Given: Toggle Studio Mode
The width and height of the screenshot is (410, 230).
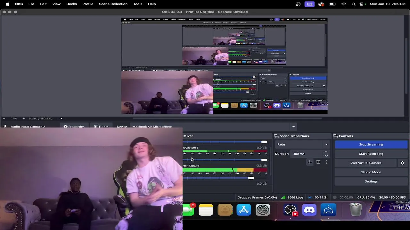Looking at the screenshot, I should (371, 172).
